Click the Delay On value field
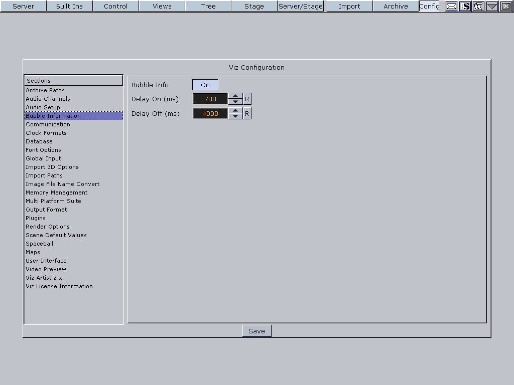Image resolution: width=514 pixels, height=385 pixels. coord(210,99)
